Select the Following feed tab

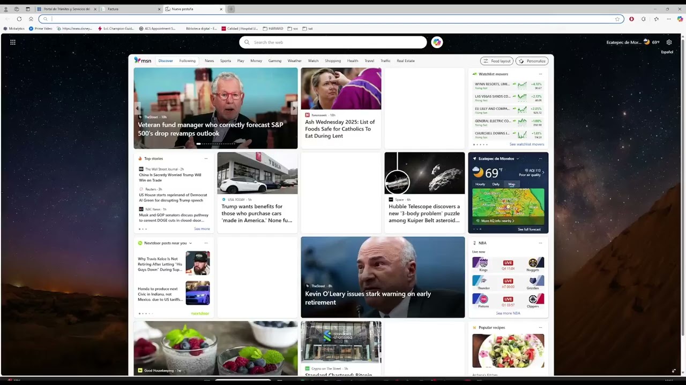coord(187,61)
